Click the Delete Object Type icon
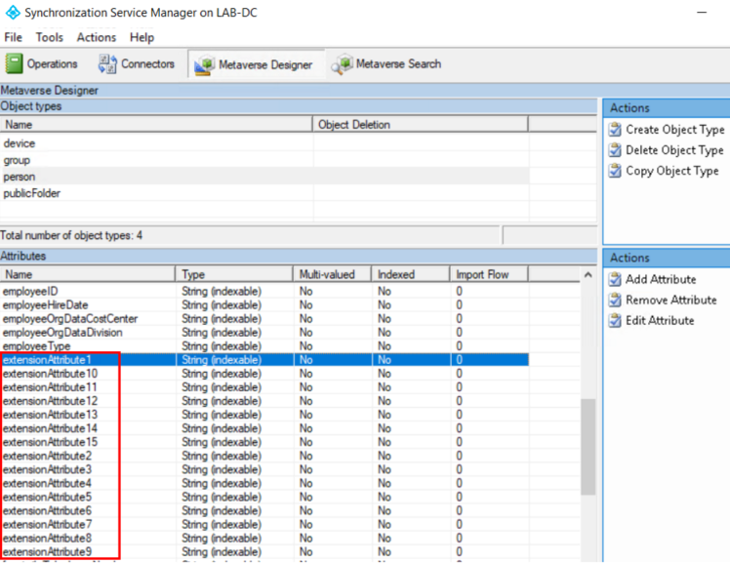730x563 pixels. 615,150
